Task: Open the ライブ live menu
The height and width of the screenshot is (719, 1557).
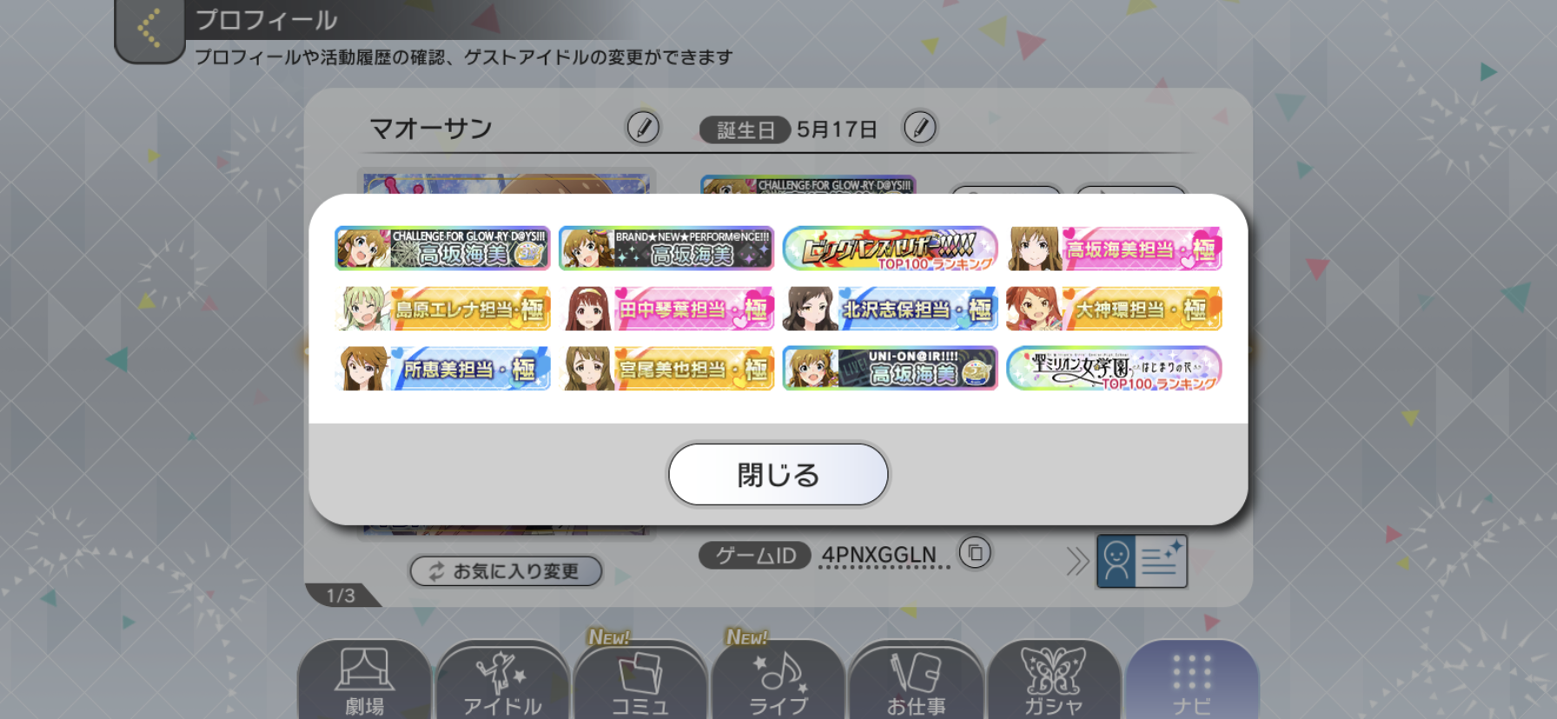Action: point(778,682)
